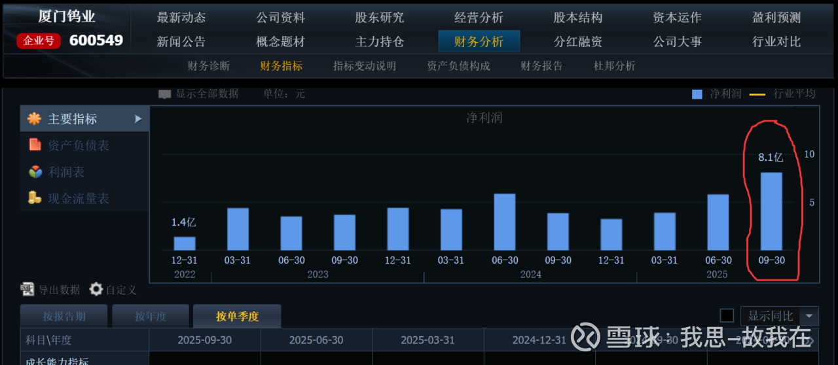The image size is (838, 365).
Task: Click the 显示全部数据 label
Action: (207, 94)
